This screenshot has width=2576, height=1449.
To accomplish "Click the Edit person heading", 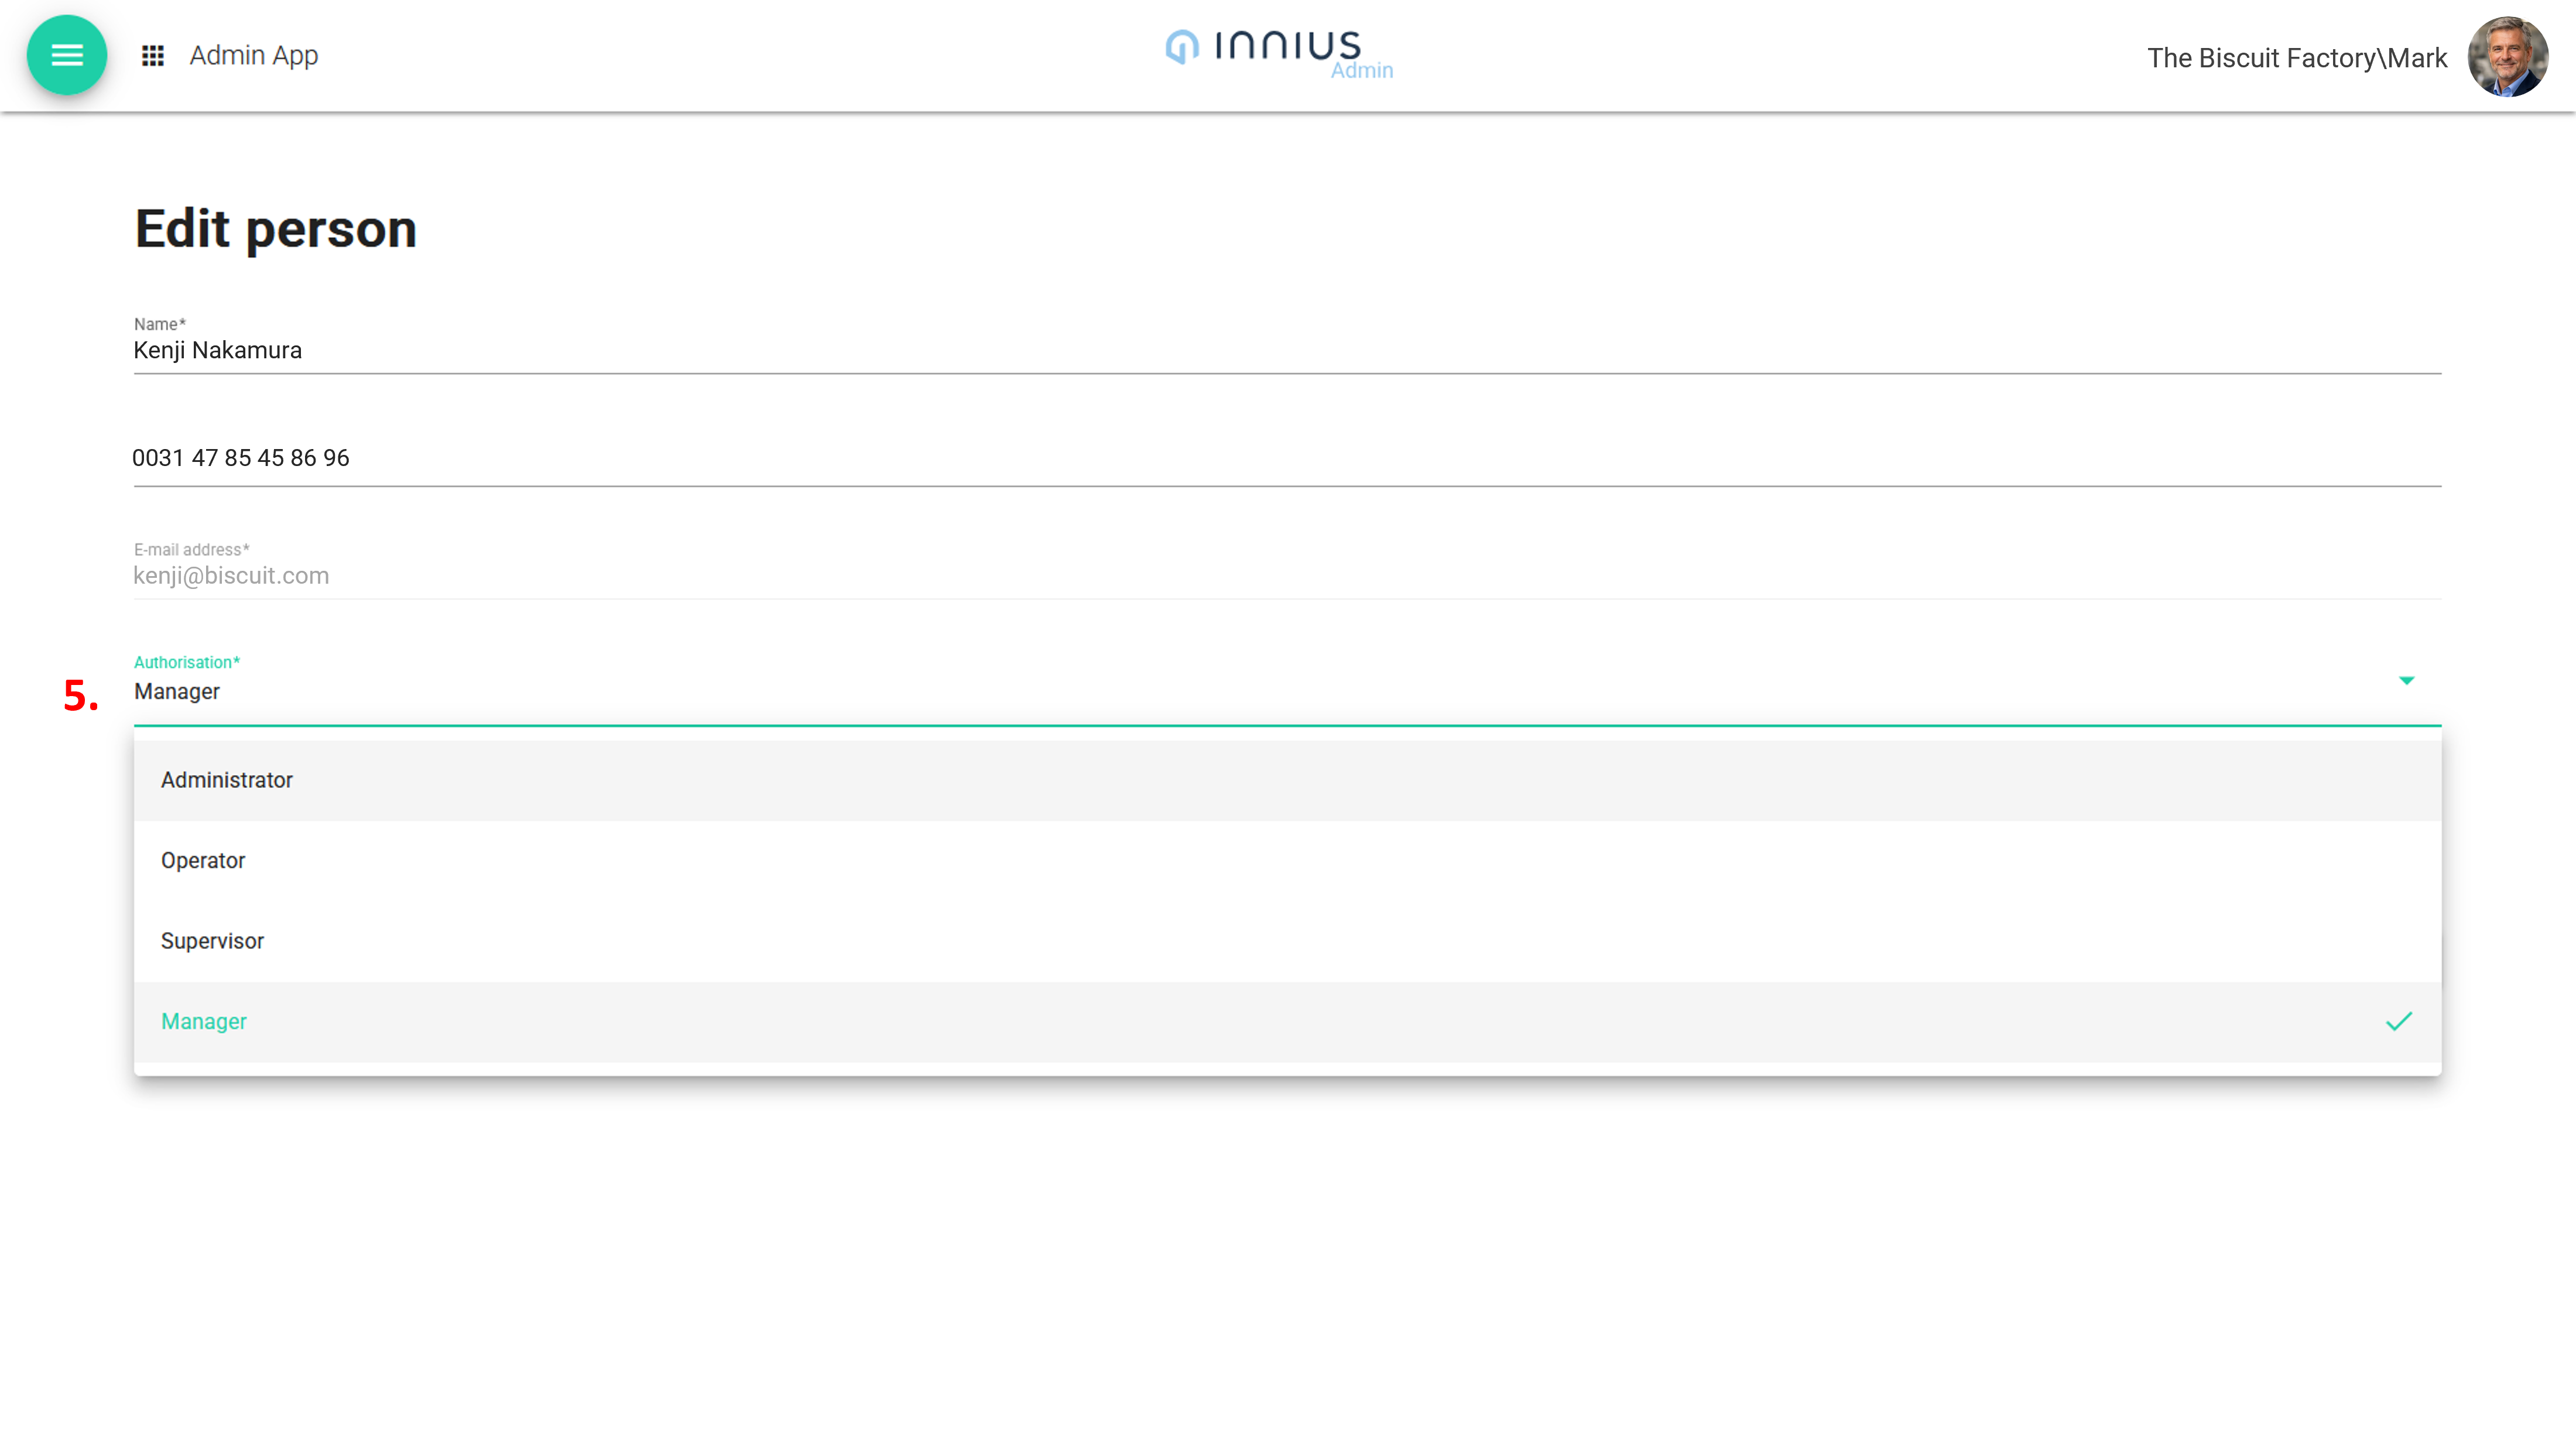I will [276, 228].
